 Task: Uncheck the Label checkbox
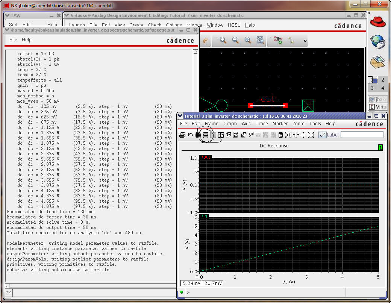[322, 135]
